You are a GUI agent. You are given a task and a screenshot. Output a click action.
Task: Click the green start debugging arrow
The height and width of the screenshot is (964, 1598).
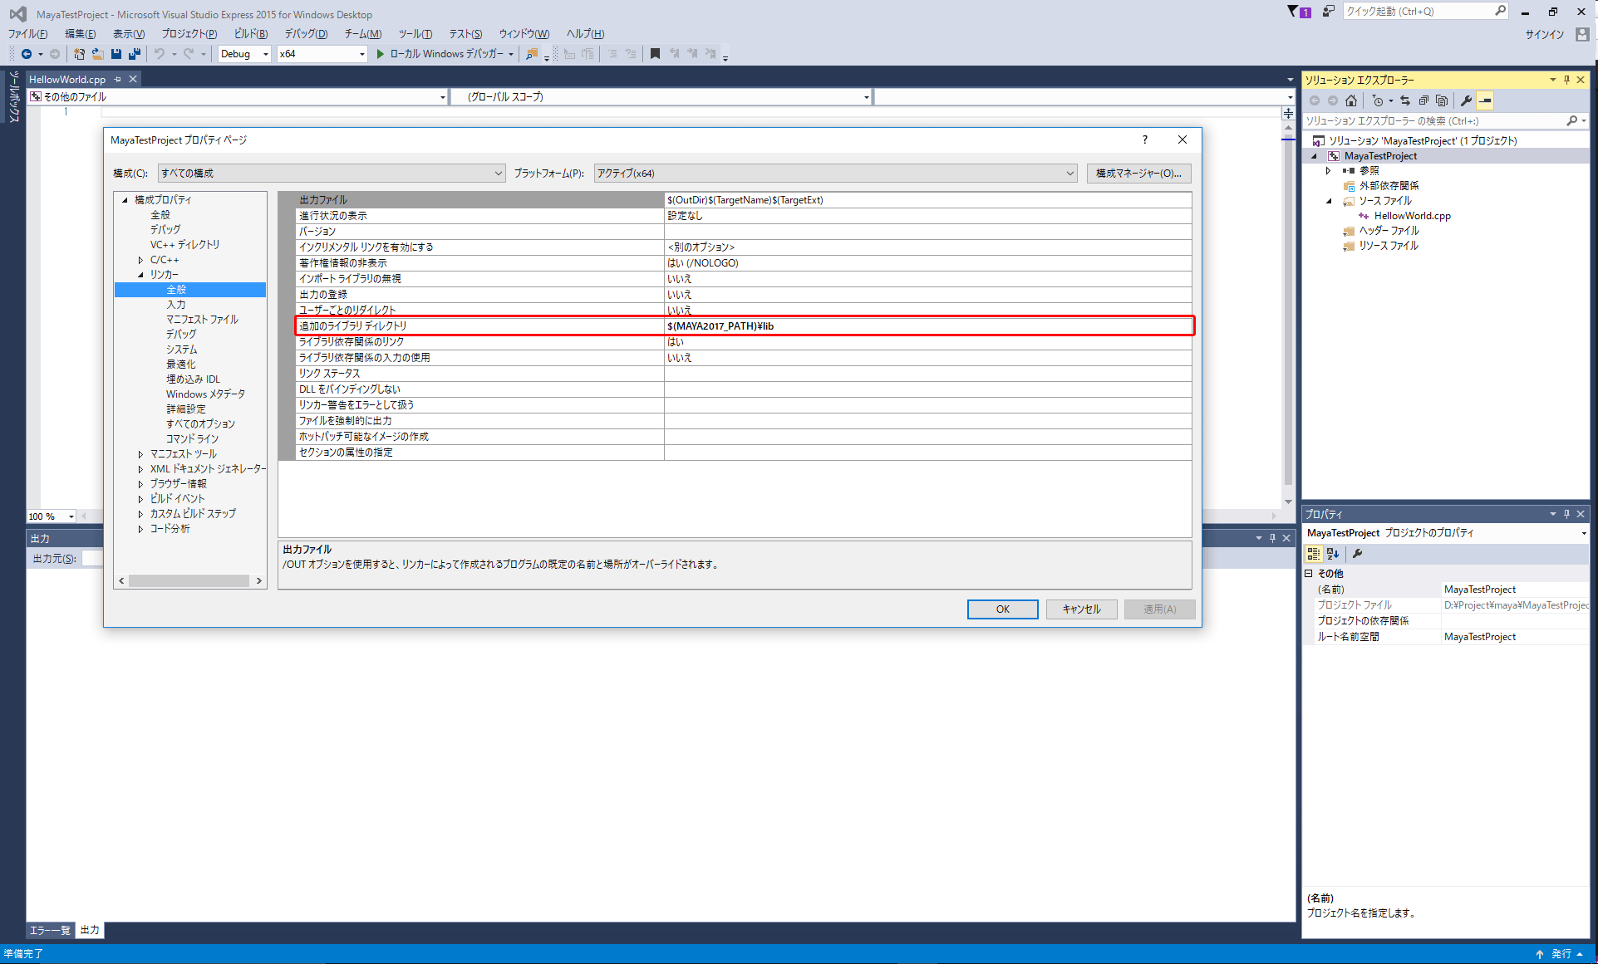[x=380, y=54]
